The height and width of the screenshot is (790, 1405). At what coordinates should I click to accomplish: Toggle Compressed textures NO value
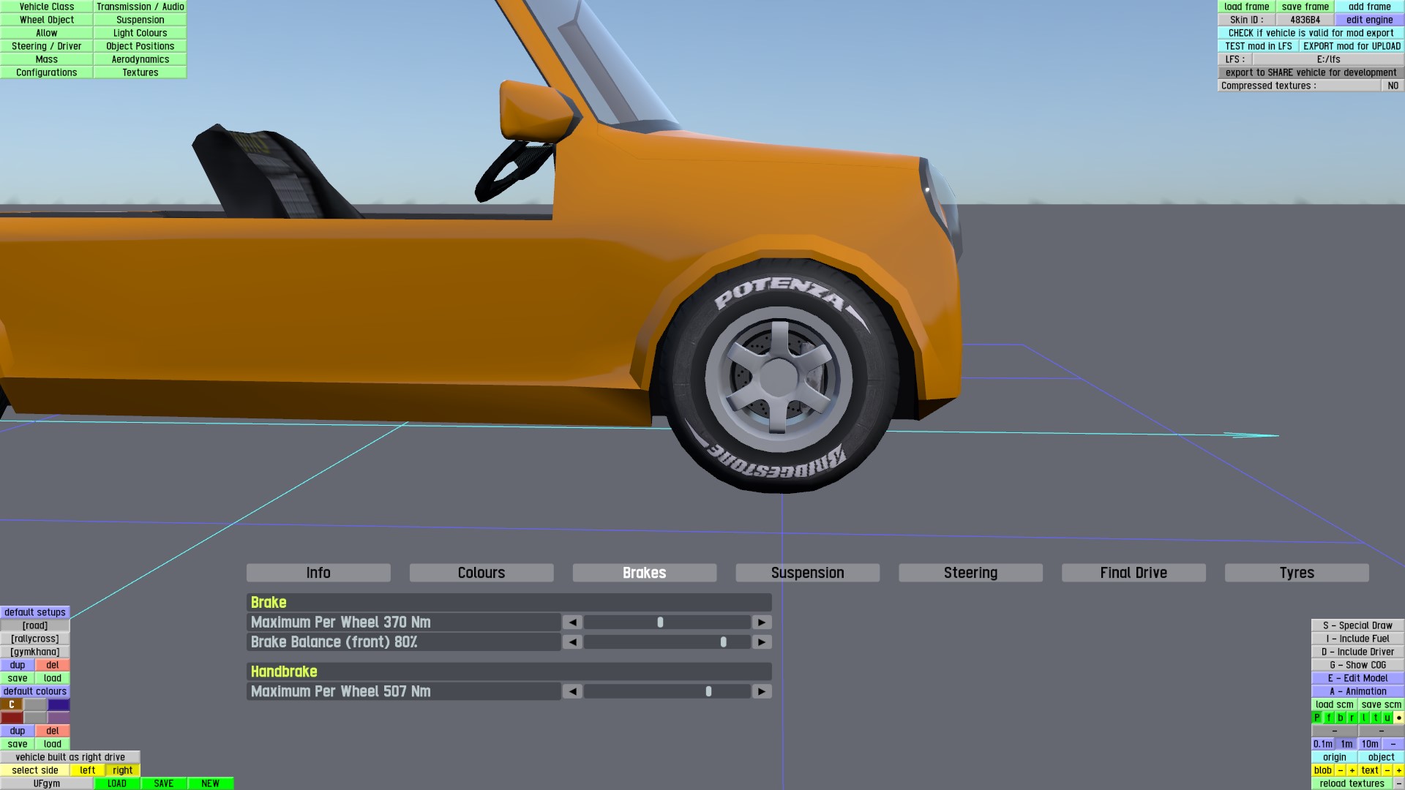1393,86
